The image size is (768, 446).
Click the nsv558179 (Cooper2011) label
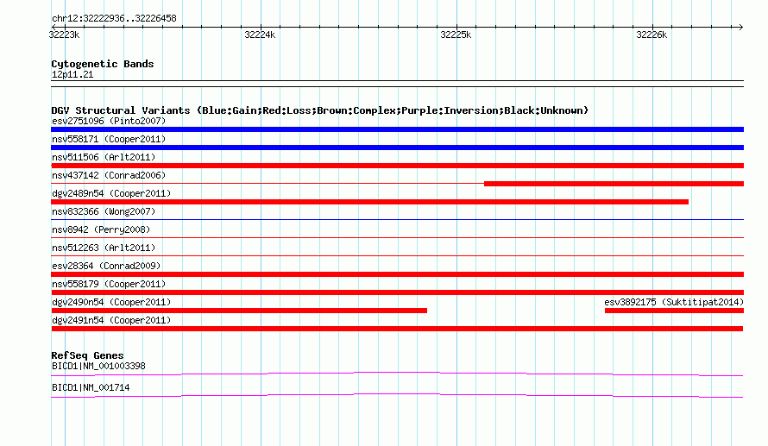click(109, 284)
